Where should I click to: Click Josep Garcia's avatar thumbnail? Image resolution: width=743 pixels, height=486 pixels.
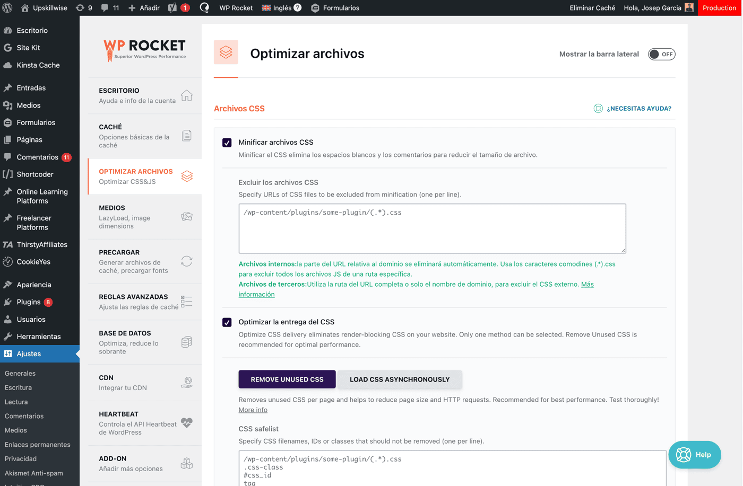689,7
